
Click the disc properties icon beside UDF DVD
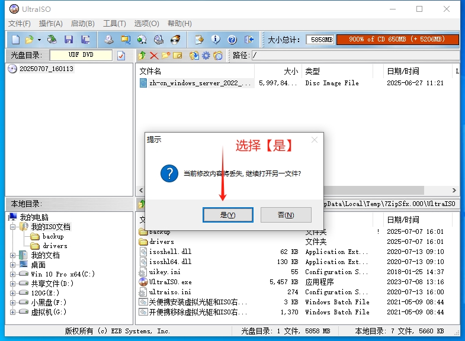click(x=121, y=56)
